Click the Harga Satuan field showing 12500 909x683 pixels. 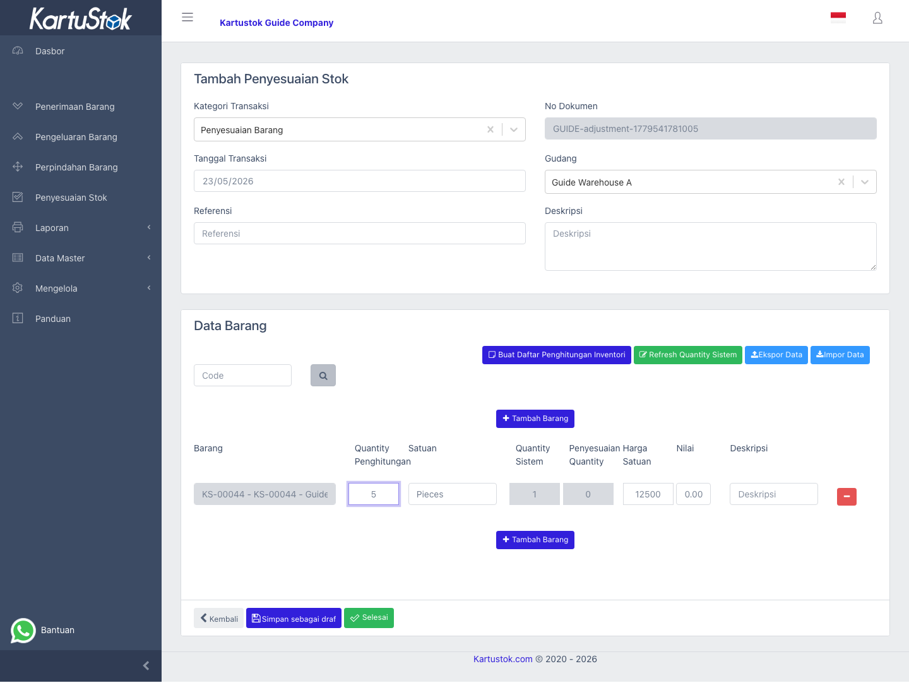pos(648,494)
